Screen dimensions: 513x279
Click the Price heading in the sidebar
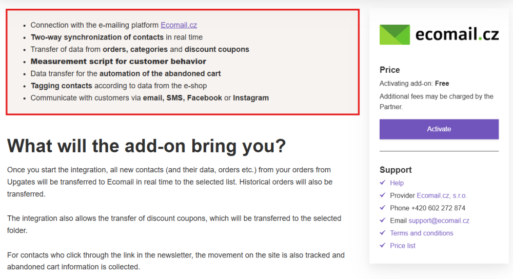389,70
